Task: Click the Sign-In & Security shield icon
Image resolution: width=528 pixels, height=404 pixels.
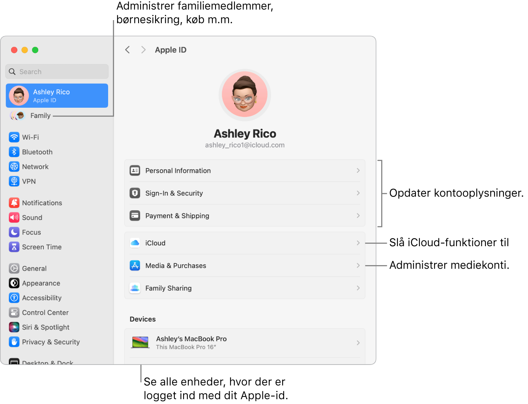Action: [x=135, y=193]
